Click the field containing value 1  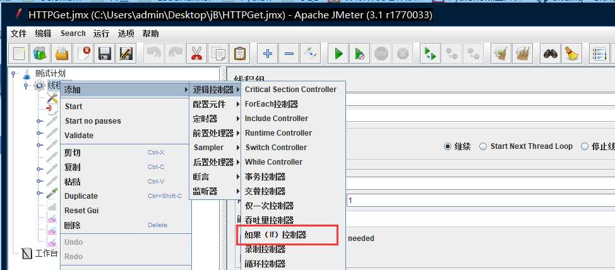481,200
